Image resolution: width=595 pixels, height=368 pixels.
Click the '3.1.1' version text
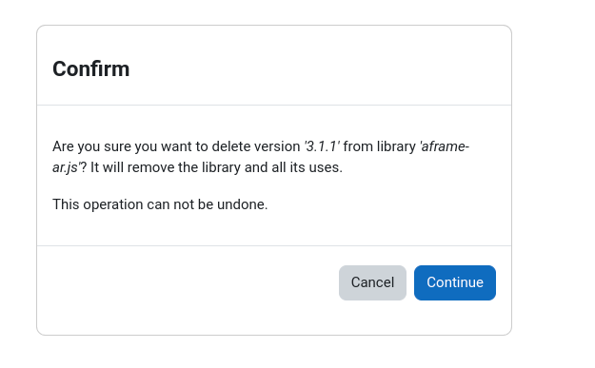[x=322, y=146]
